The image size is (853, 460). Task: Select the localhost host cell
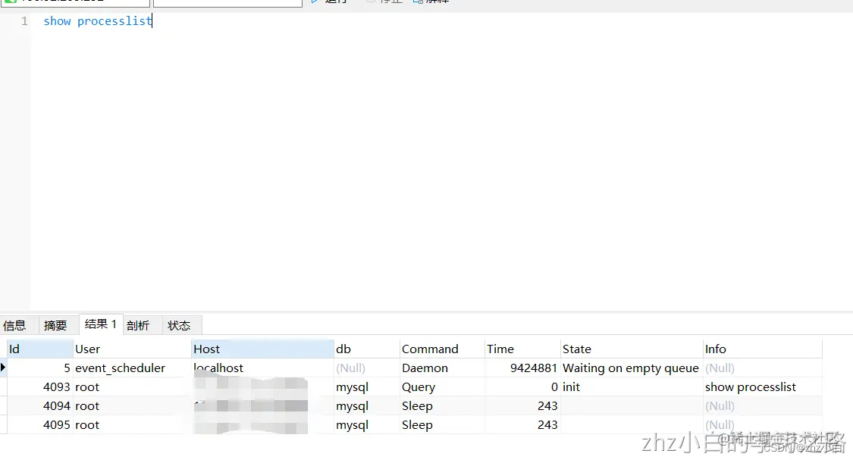pyautogui.click(x=263, y=368)
